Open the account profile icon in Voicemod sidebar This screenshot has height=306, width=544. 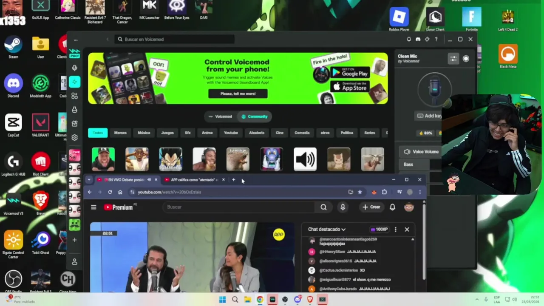pyautogui.click(x=75, y=262)
